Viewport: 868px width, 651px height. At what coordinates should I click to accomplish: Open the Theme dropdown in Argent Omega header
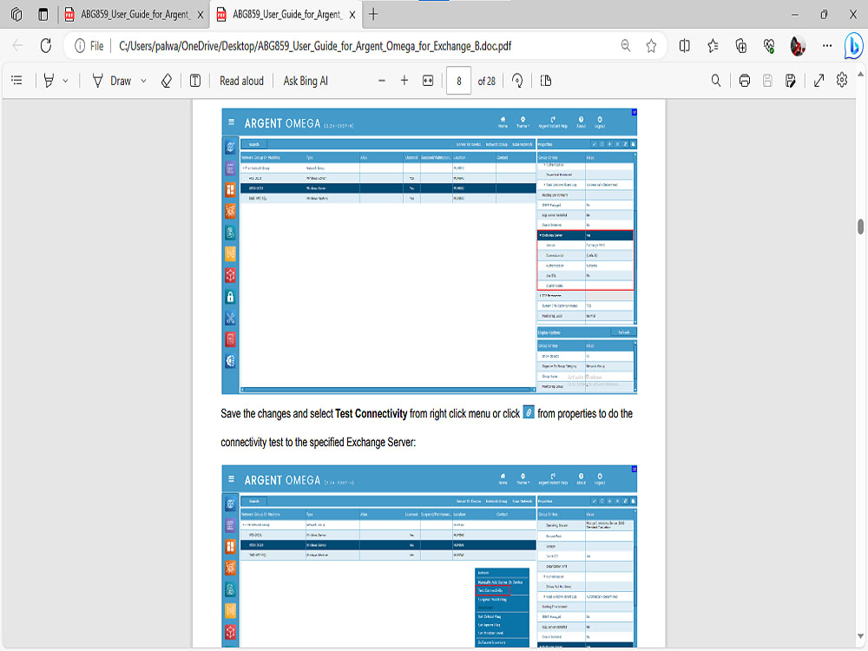pyautogui.click(x=522, y=122)
